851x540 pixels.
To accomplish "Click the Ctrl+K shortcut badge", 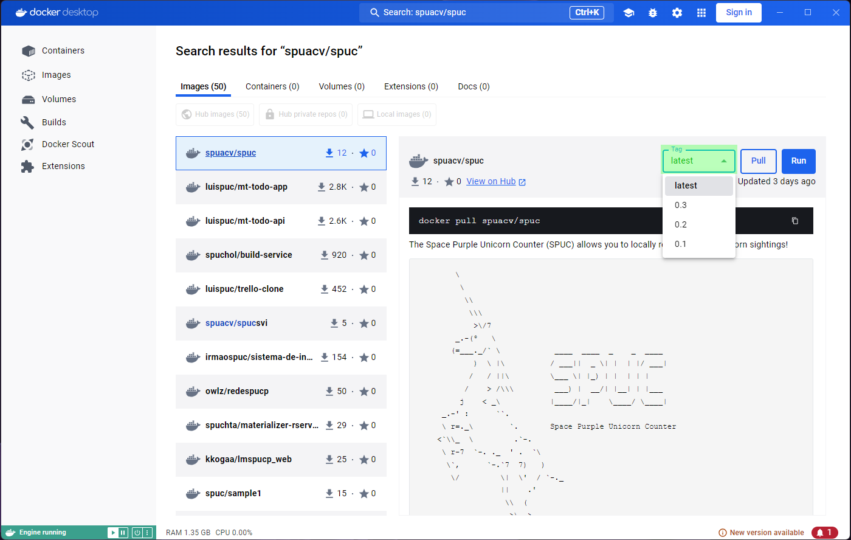I will point(587,12).
